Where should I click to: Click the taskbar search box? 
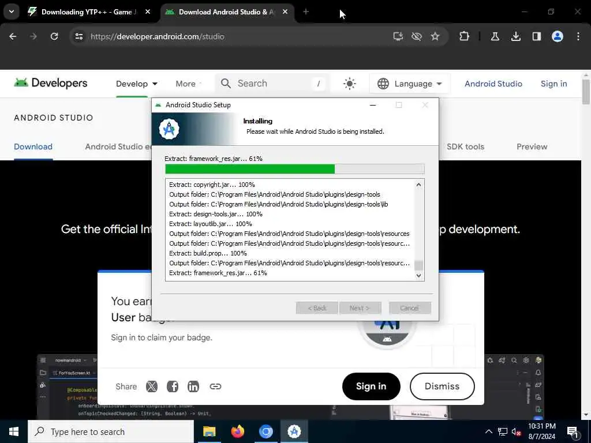pos(111,431)
